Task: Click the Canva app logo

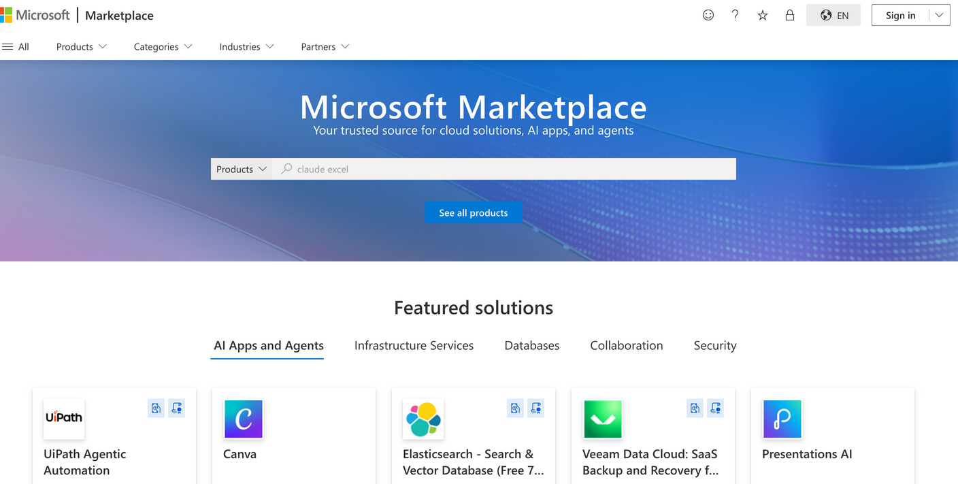Action: (x=243, y=419)
